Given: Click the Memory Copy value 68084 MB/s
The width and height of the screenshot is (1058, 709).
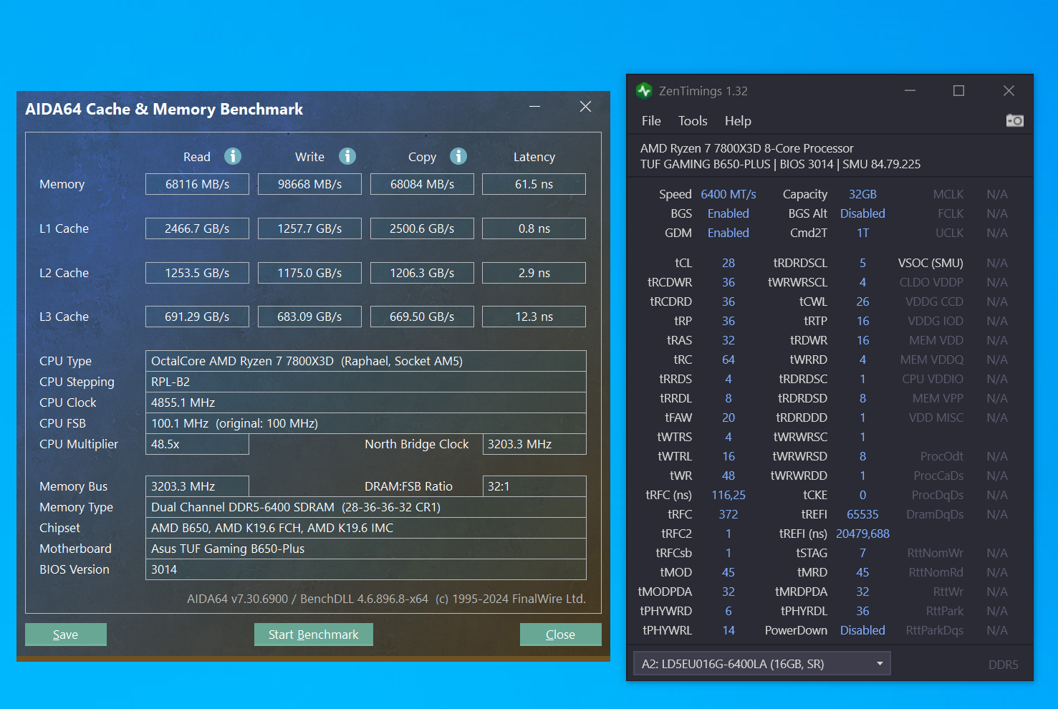Looking at the screenshot, I should 422,184.
